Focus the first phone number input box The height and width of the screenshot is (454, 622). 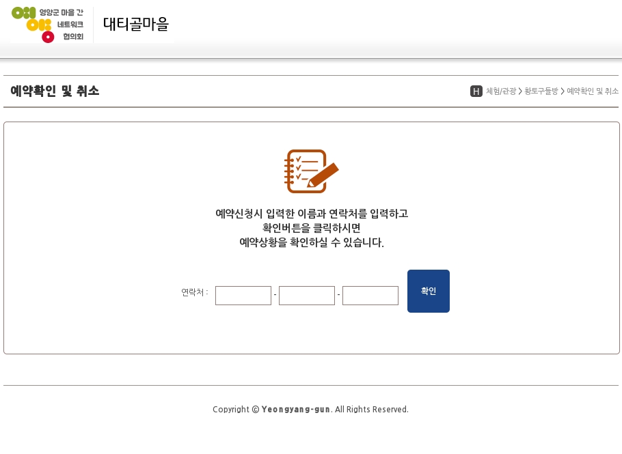click(x=243, y=296)
